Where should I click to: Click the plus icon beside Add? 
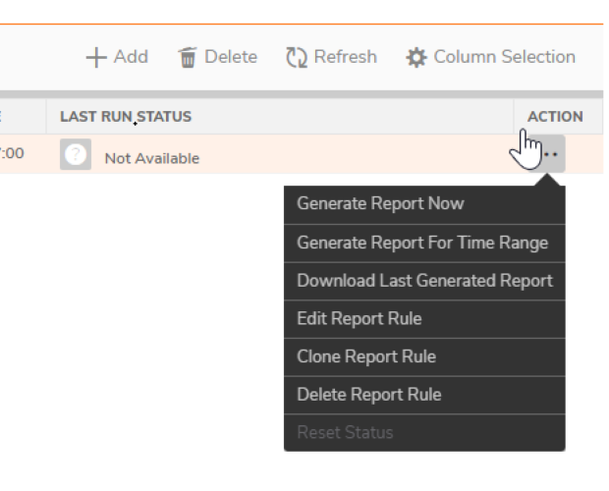(x=96, y=57)
